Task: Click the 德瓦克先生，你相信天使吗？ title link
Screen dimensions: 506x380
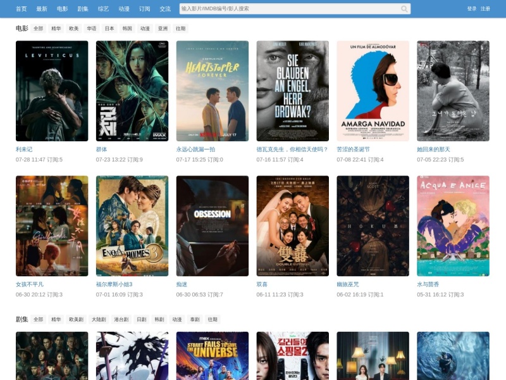Action: pos(292,149)
